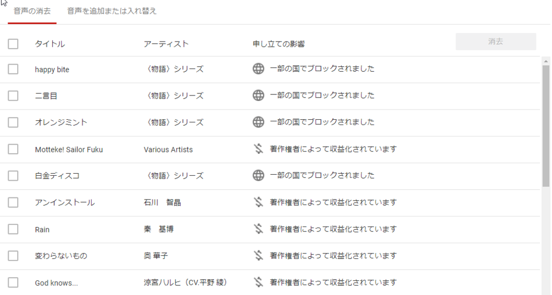Click the 消去 button
Image resolution: width=552 pixels, height=295 pixels.
tap(496, 42)
